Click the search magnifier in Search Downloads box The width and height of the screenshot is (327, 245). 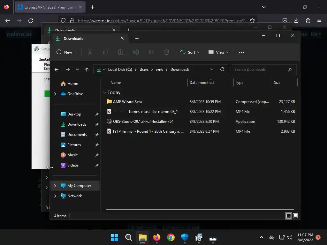click(x=290, y=70)
